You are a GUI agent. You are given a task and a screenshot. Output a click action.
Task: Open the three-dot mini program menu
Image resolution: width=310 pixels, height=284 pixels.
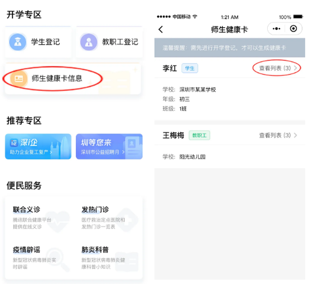(x=276, y=29)
